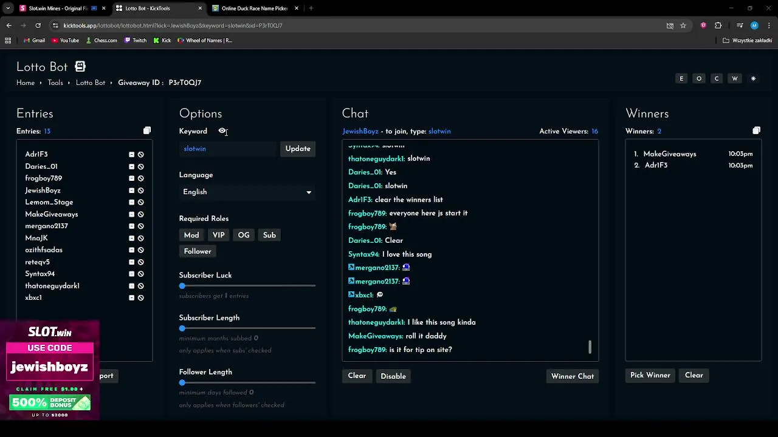The height and width of the screenshot is (437, 778).
Task: Open the Chess.com bookmark
Action: 102,41
